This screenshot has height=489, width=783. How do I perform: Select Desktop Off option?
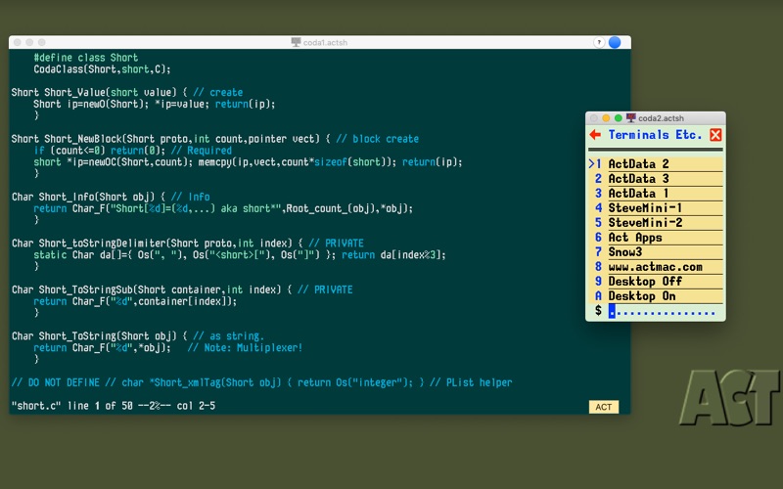[656, 282]
